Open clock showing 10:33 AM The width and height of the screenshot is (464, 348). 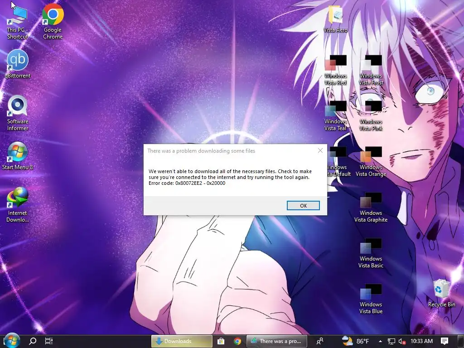pos(421,341)
